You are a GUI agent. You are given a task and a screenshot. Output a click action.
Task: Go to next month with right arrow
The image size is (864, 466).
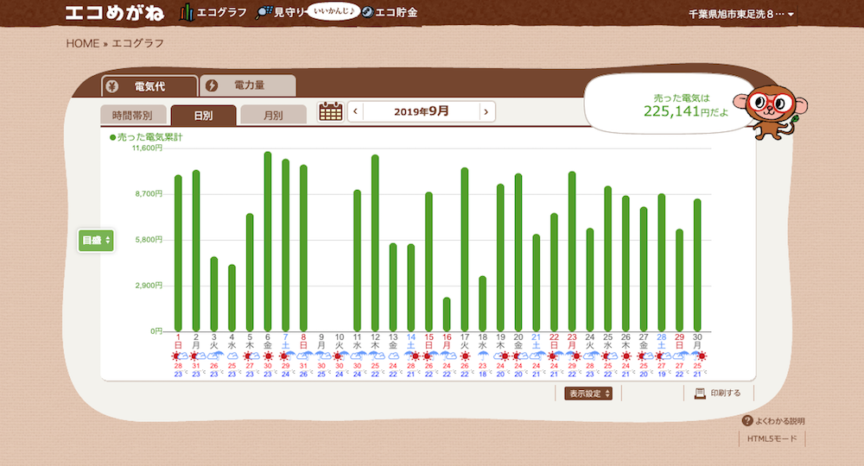[486, 111]
